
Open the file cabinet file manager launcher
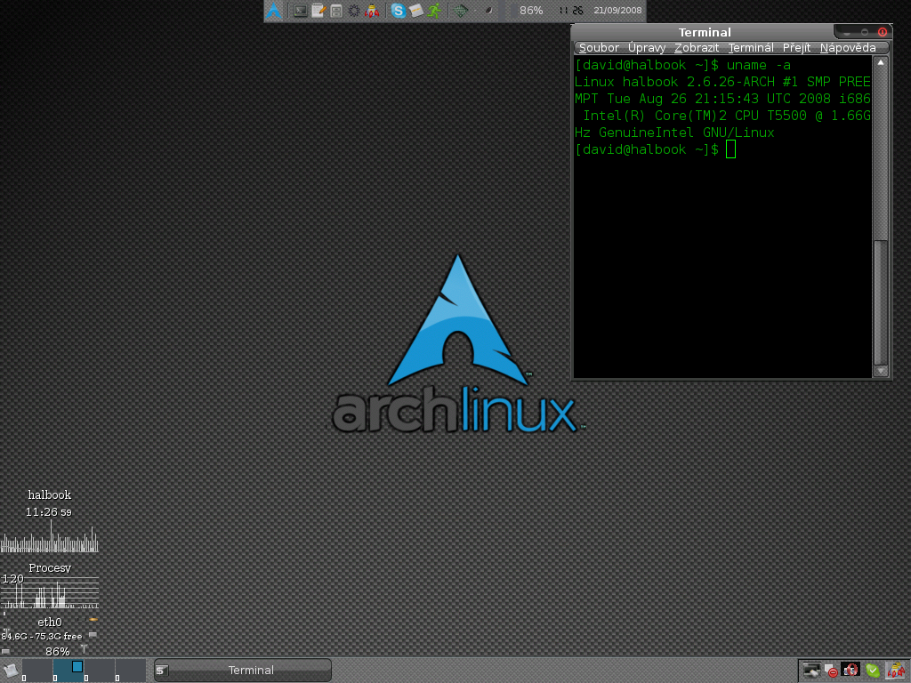point(336,11)
